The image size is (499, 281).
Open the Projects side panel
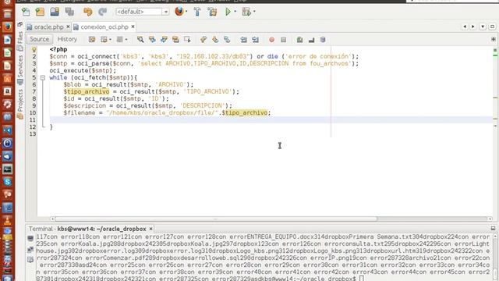[20, 104]
